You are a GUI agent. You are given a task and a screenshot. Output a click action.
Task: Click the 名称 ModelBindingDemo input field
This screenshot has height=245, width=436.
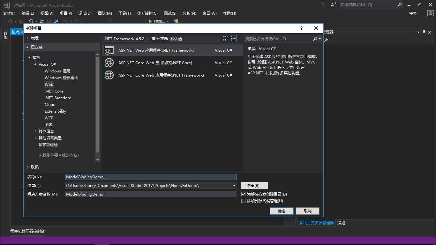(151, 177)
